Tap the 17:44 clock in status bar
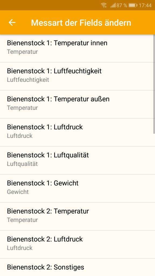The width and height of the screenshot is (155, 276). tap(145, 5)
